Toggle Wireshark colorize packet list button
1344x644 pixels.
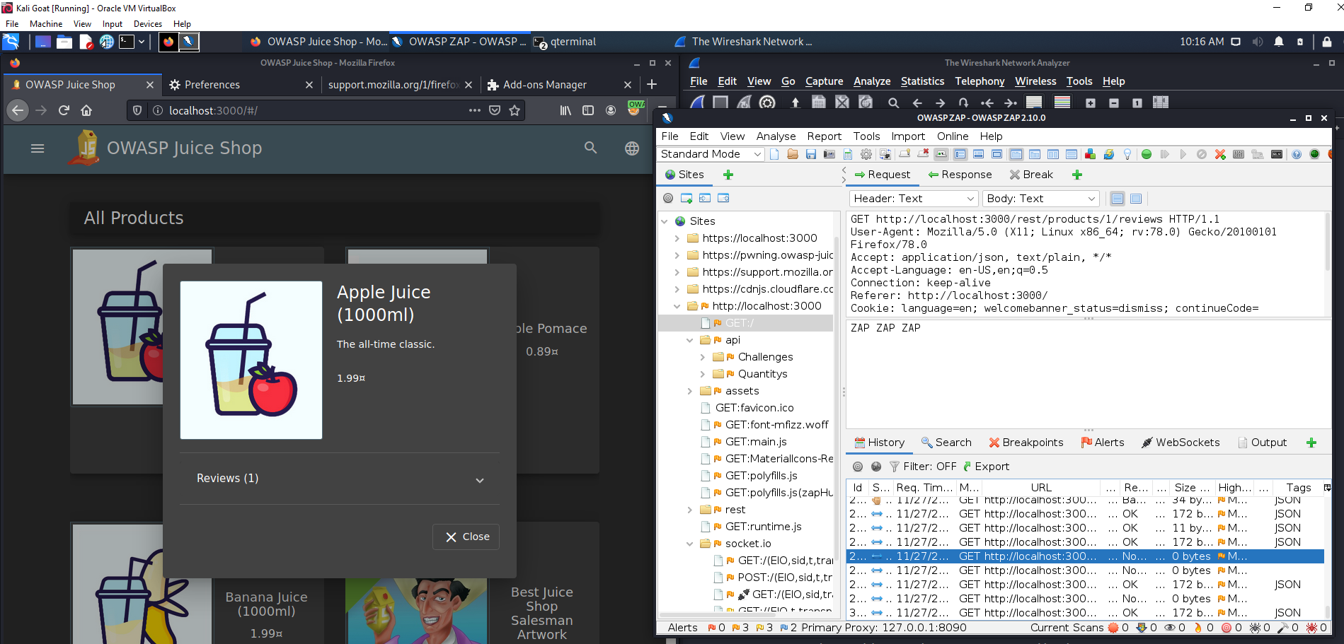[1062, 103]
